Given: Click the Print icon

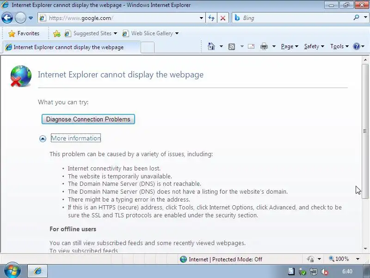Looking at the screenshot, I should pos(264,47).
